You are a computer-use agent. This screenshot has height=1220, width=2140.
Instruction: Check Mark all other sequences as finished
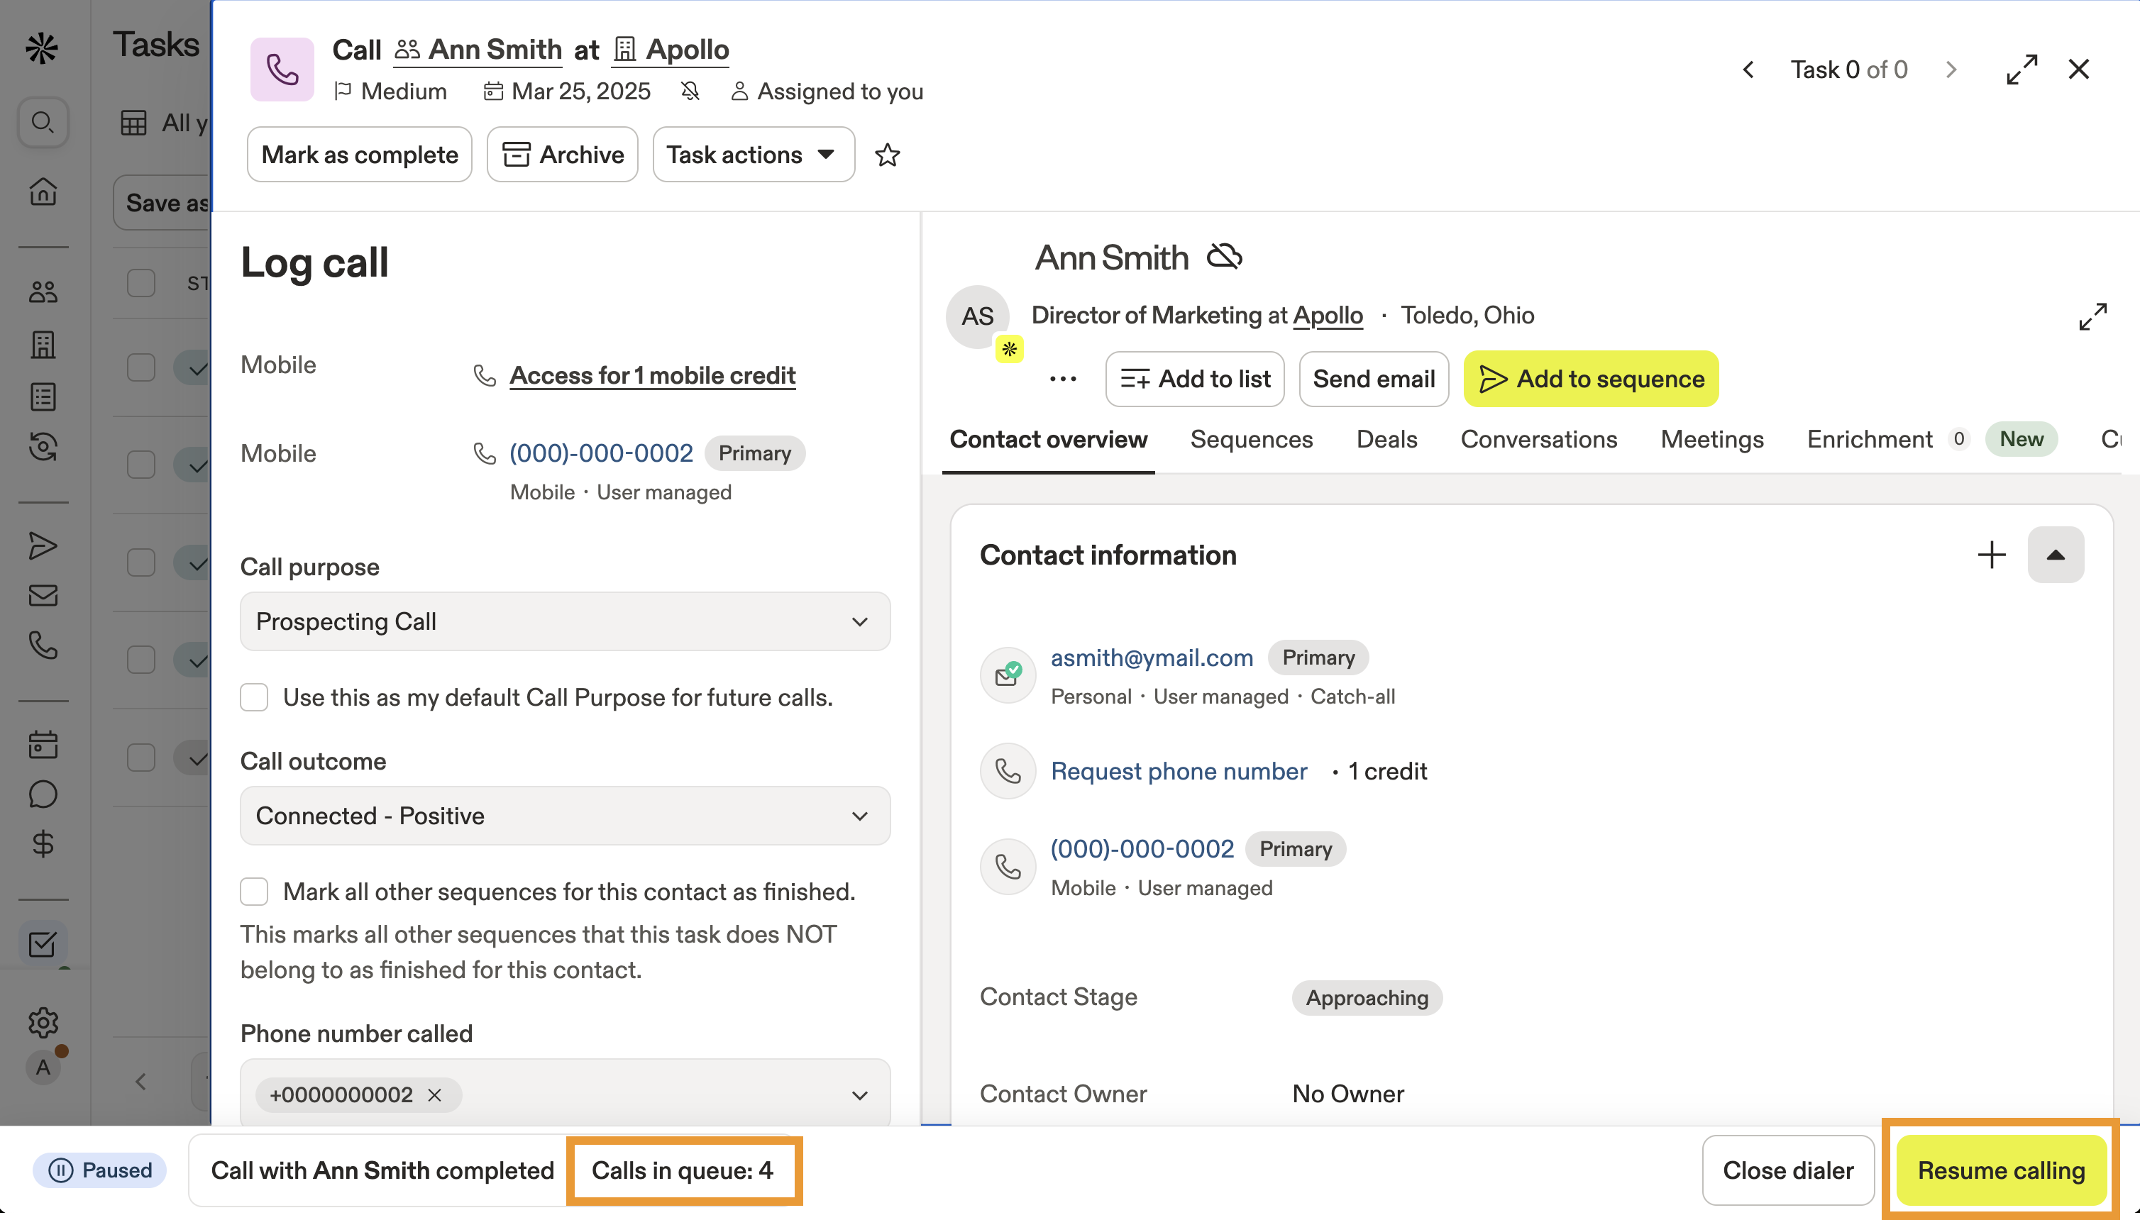click(254, 892)
